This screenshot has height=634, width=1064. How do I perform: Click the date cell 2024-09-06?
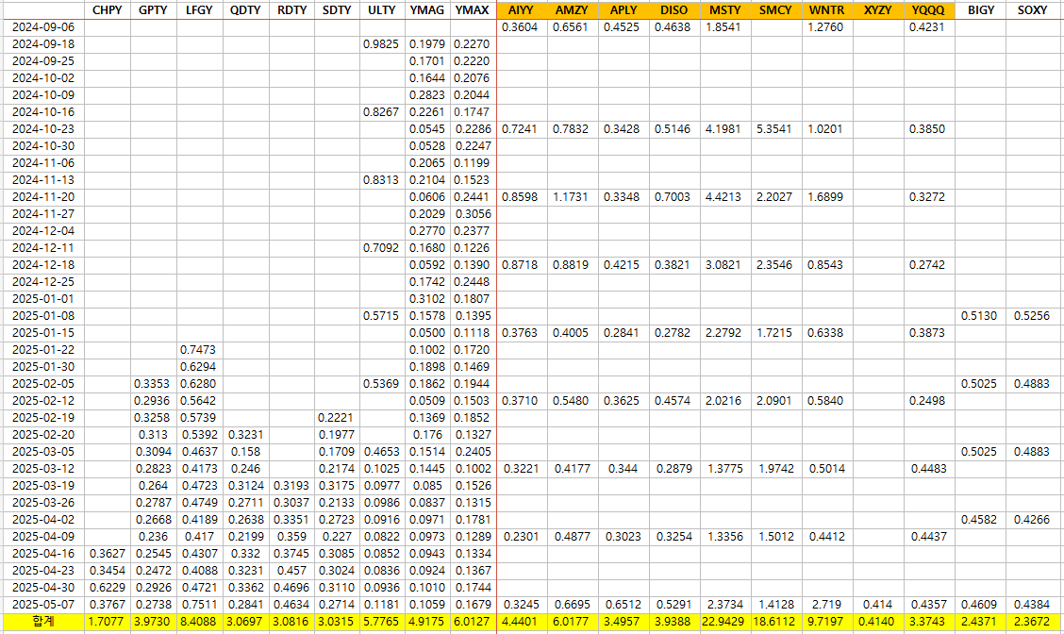[x=43, y=27]
